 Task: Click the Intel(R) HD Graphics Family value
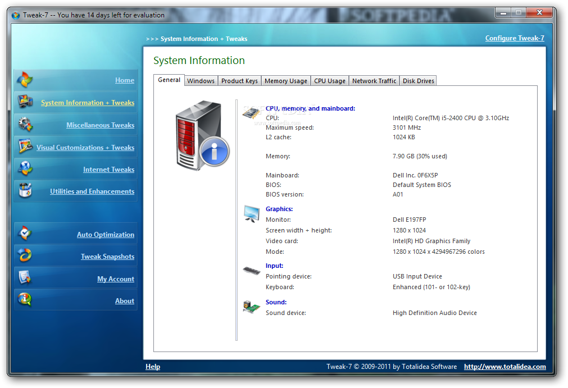point(431,241)
